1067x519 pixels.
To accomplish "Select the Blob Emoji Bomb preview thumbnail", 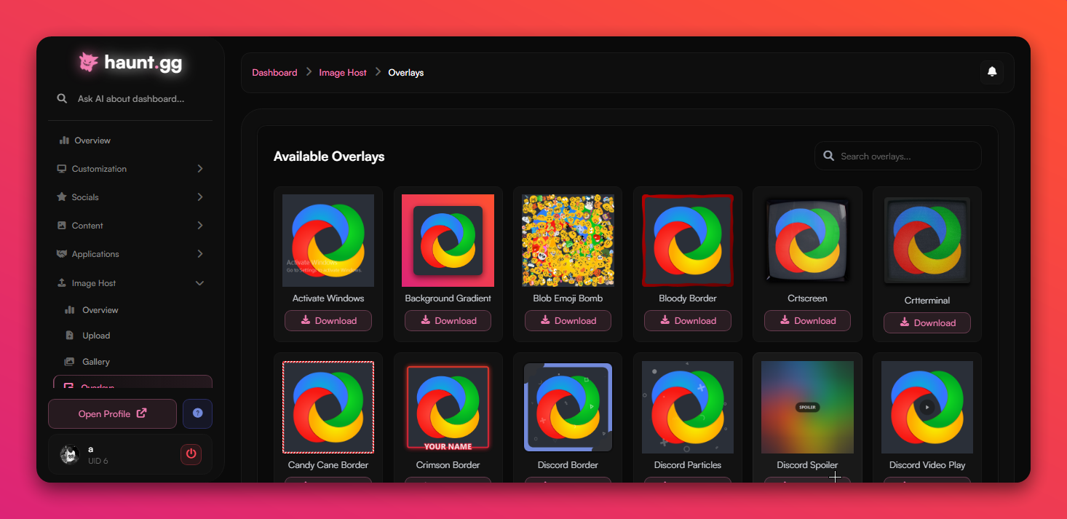I will [568, 240].
